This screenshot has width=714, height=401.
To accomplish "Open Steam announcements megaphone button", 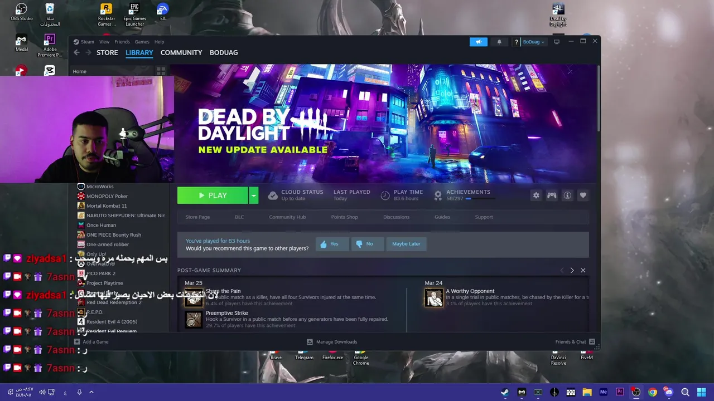I will pyautogui.click(x=478, y=42).
